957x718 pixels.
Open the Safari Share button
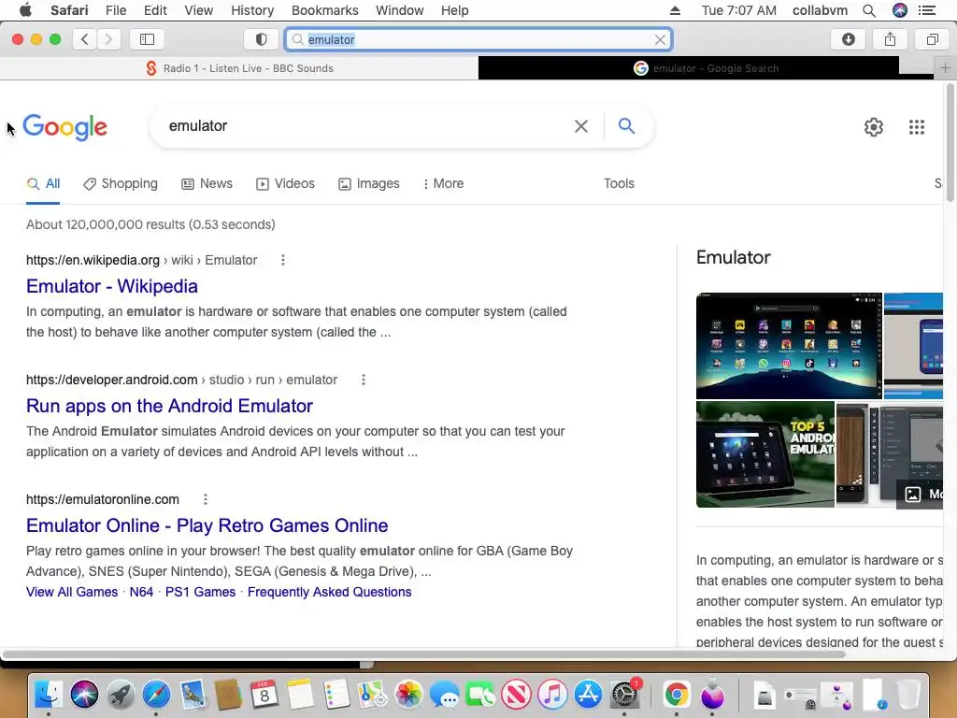pos(890,39)
